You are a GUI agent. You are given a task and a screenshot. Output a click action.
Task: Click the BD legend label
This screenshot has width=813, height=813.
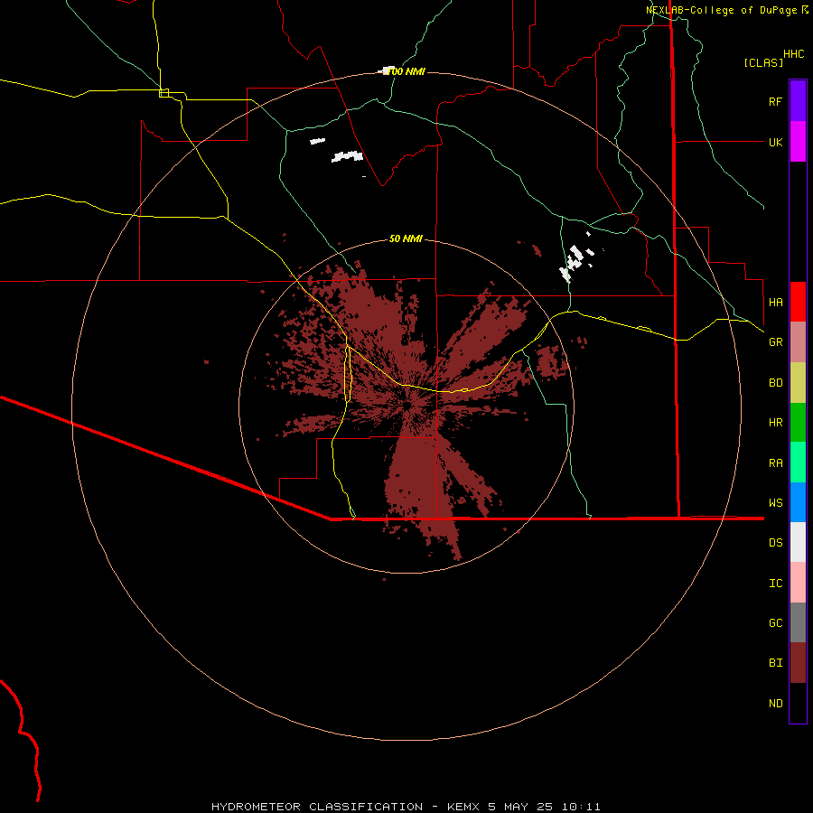775,383
